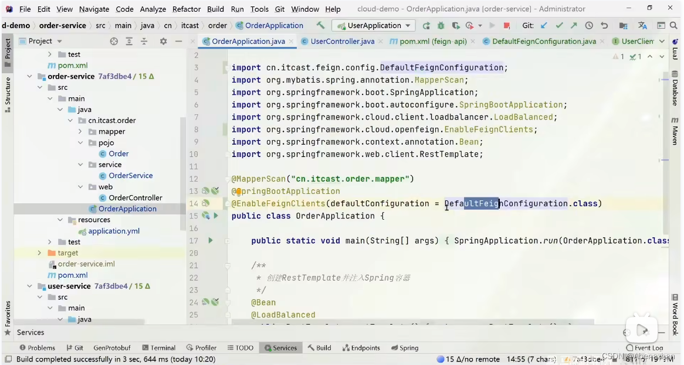Collapse the resources folder
Screen dimensions: 684x365
pos(60,220)
